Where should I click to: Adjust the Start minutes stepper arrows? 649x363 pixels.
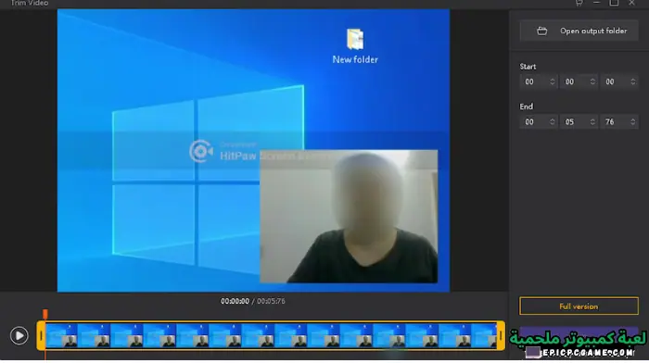pos(592,81)
